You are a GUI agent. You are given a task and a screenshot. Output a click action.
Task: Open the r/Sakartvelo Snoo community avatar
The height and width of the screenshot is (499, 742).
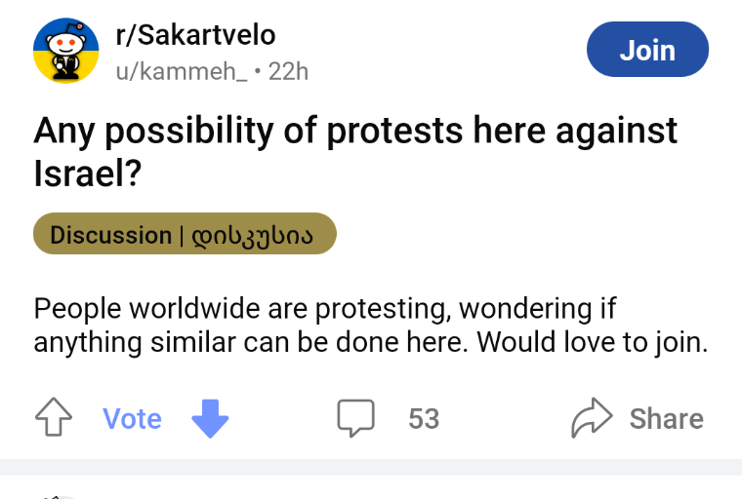pos(65,51)
